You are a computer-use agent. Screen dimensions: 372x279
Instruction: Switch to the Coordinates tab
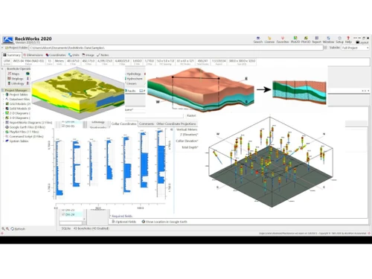point(56,55)
